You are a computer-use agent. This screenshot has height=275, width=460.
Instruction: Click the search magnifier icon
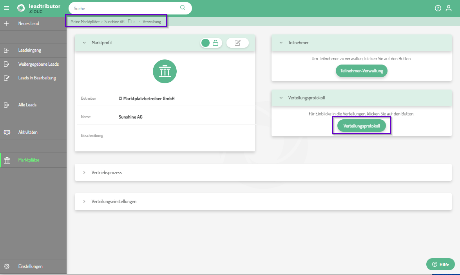[183, 8]
